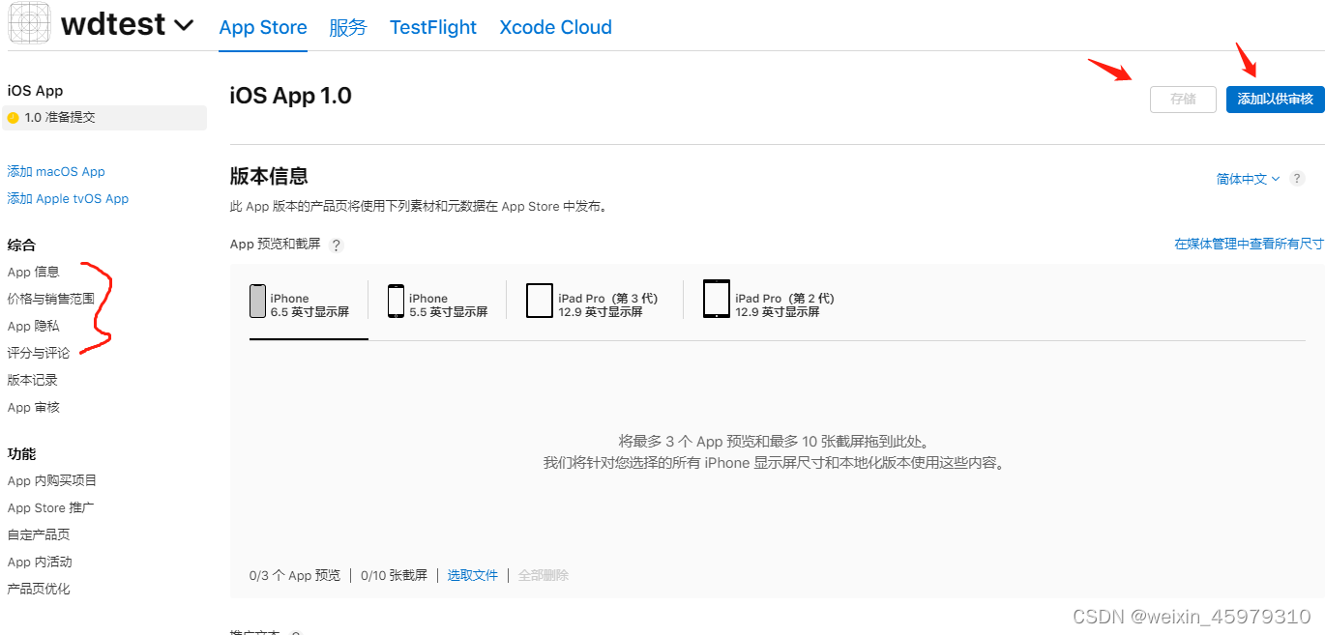Click the 版本信息 heading
The image size is (1325, 635).
pos(269,176)
